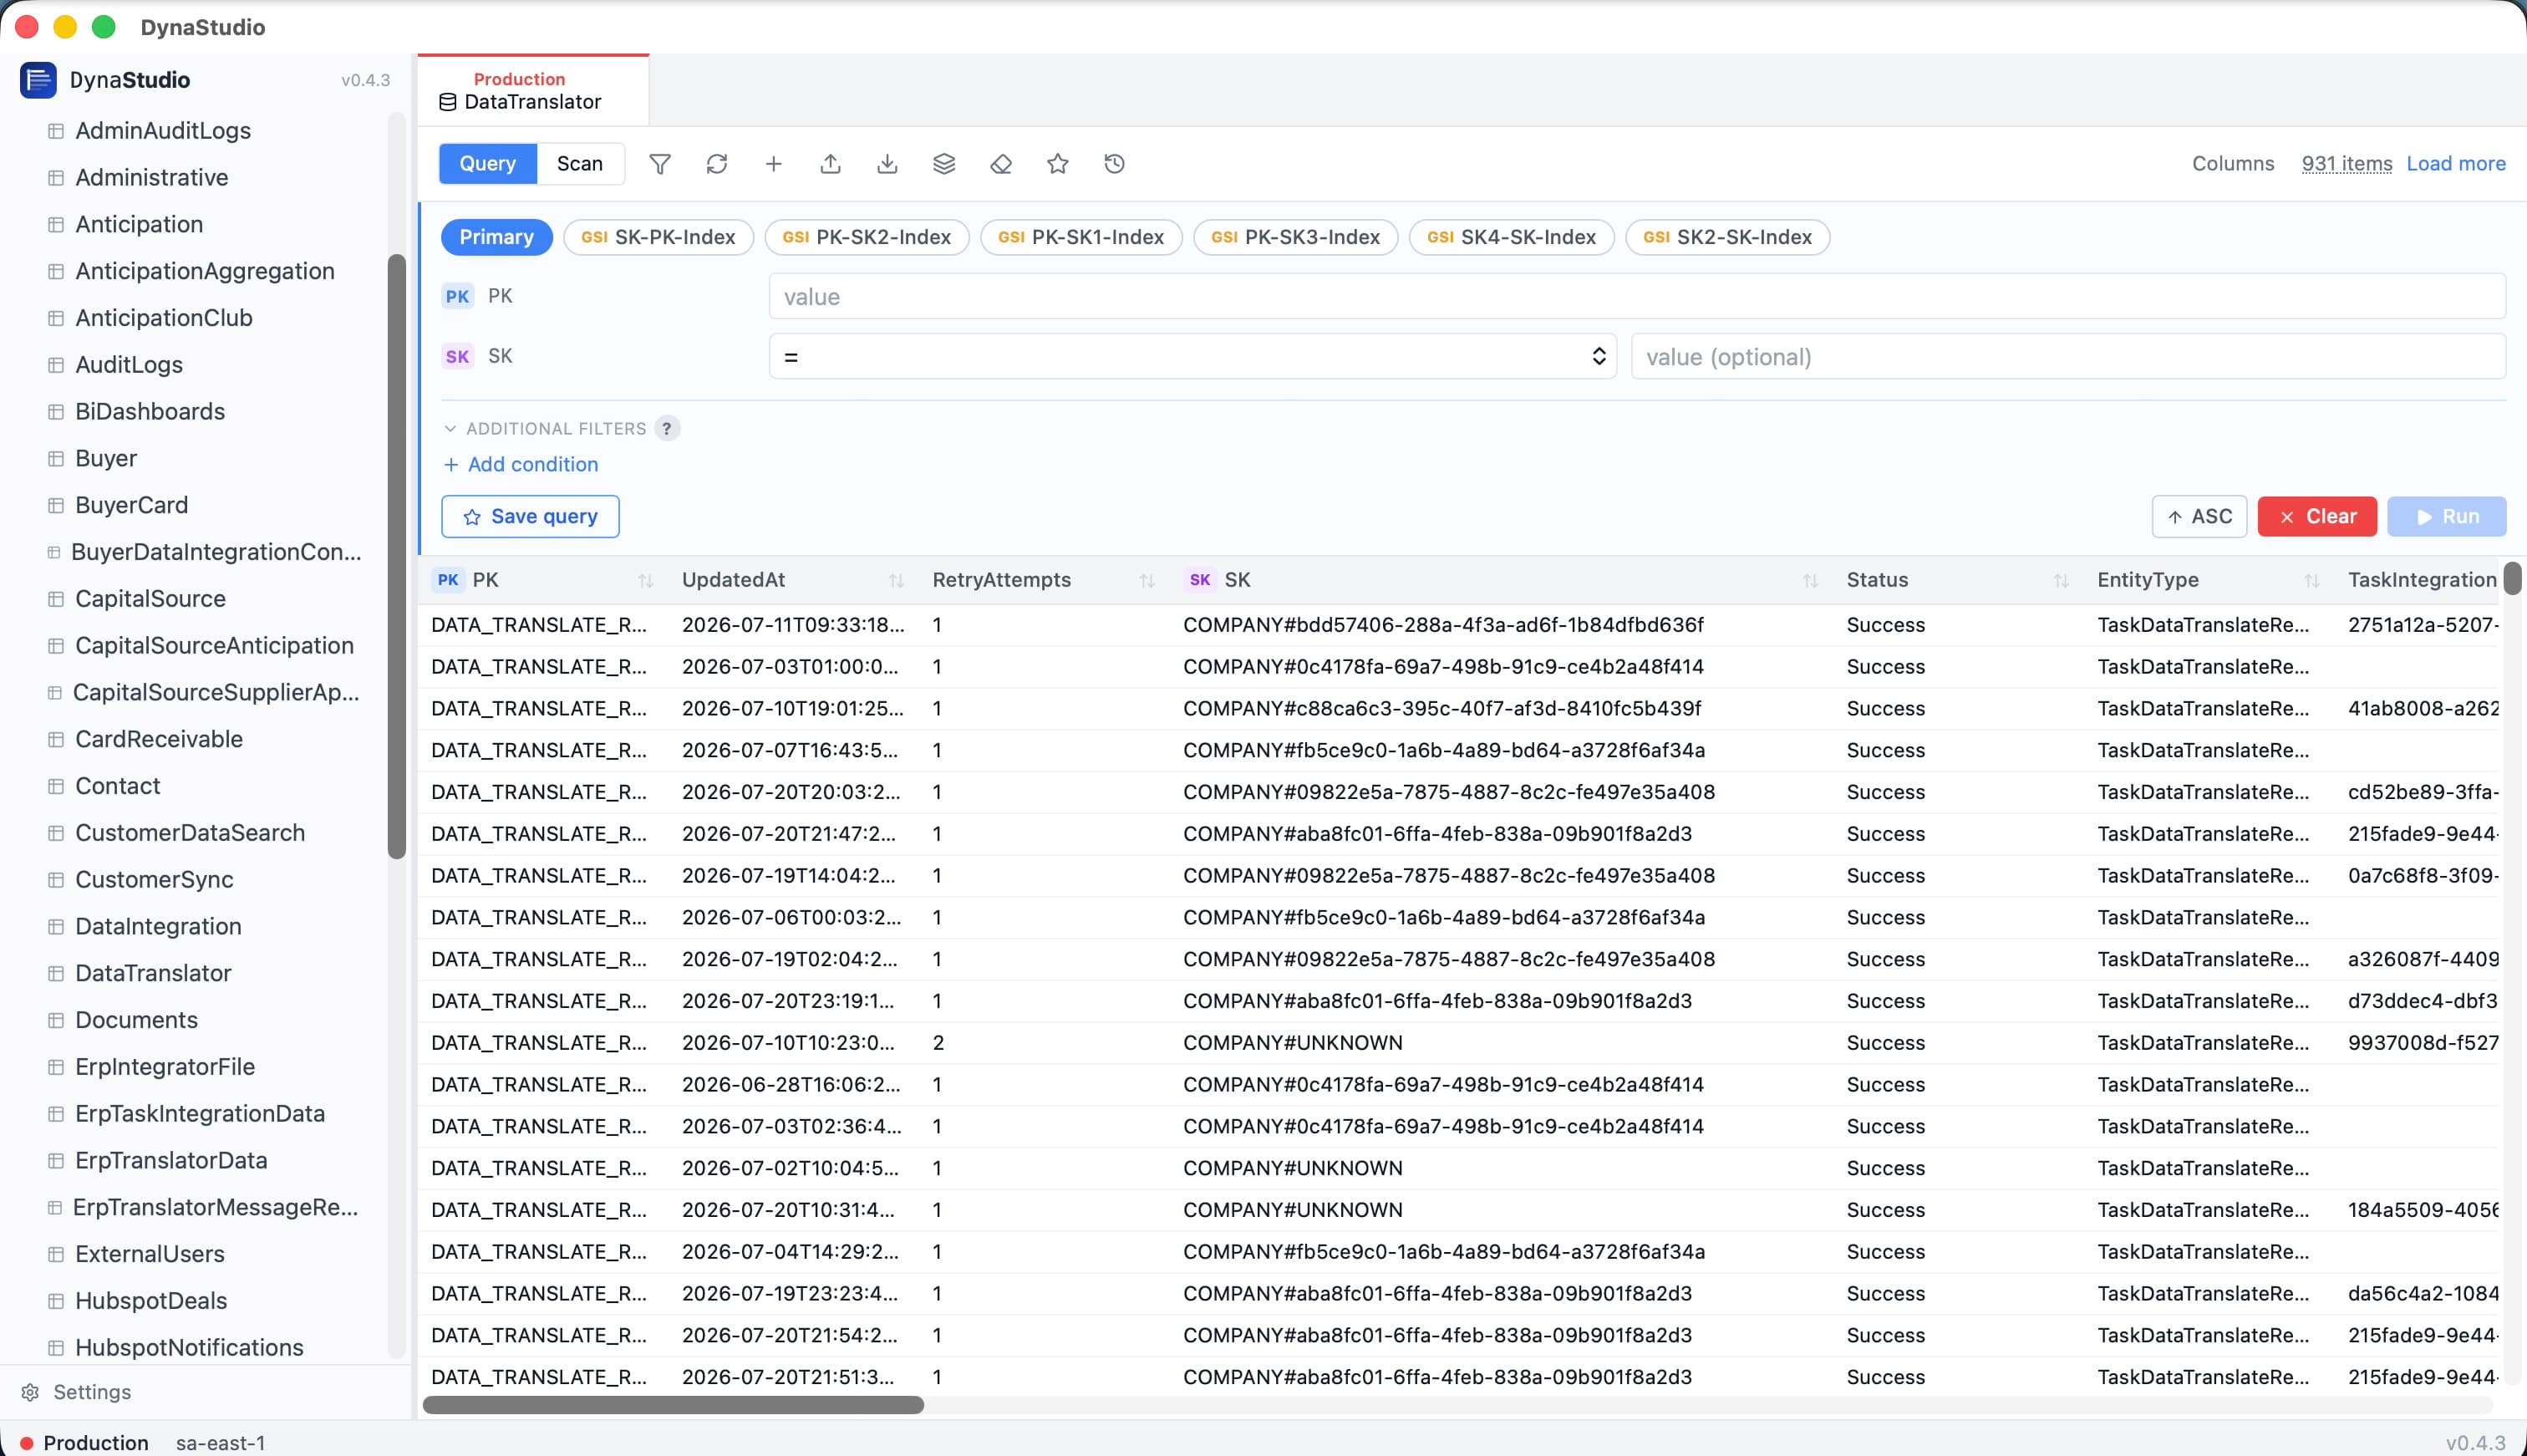
Task: Open the Production DataTranslator tab
Action: pyautogui.click(x=533, y=90)
